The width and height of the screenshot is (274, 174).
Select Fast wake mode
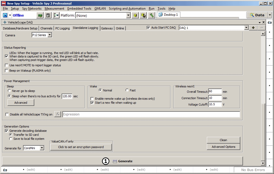tap(127, 90)
